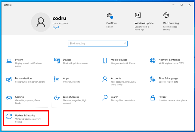
Task: Click the 'codru' account name
Action: (x=59, y=18)
